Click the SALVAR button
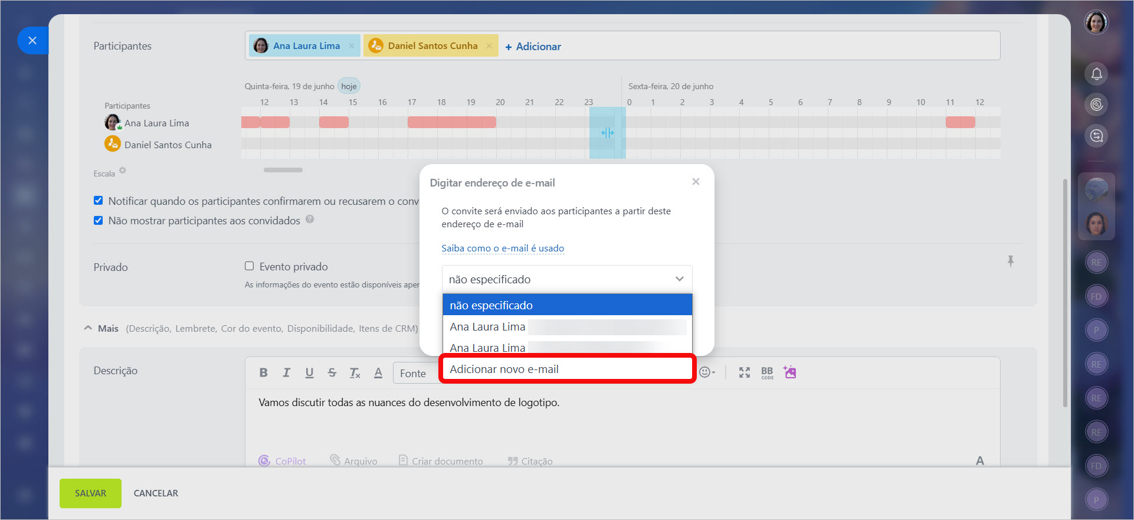This screenshot has height=520, width=1134. [90, 493]
